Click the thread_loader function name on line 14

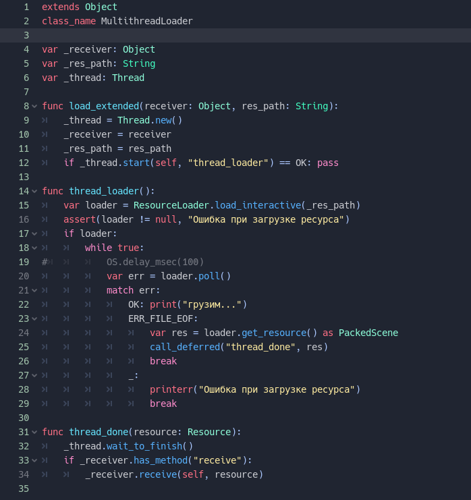tap(105, 192)
